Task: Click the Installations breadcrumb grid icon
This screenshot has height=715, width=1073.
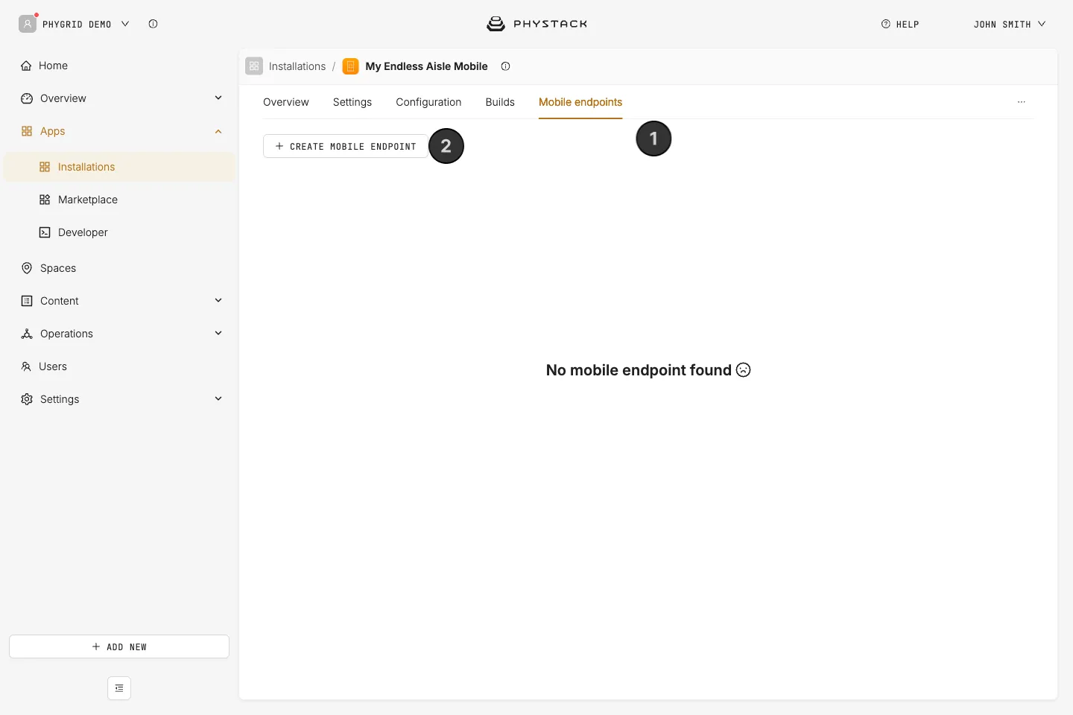Action: (x=254, y=66)
